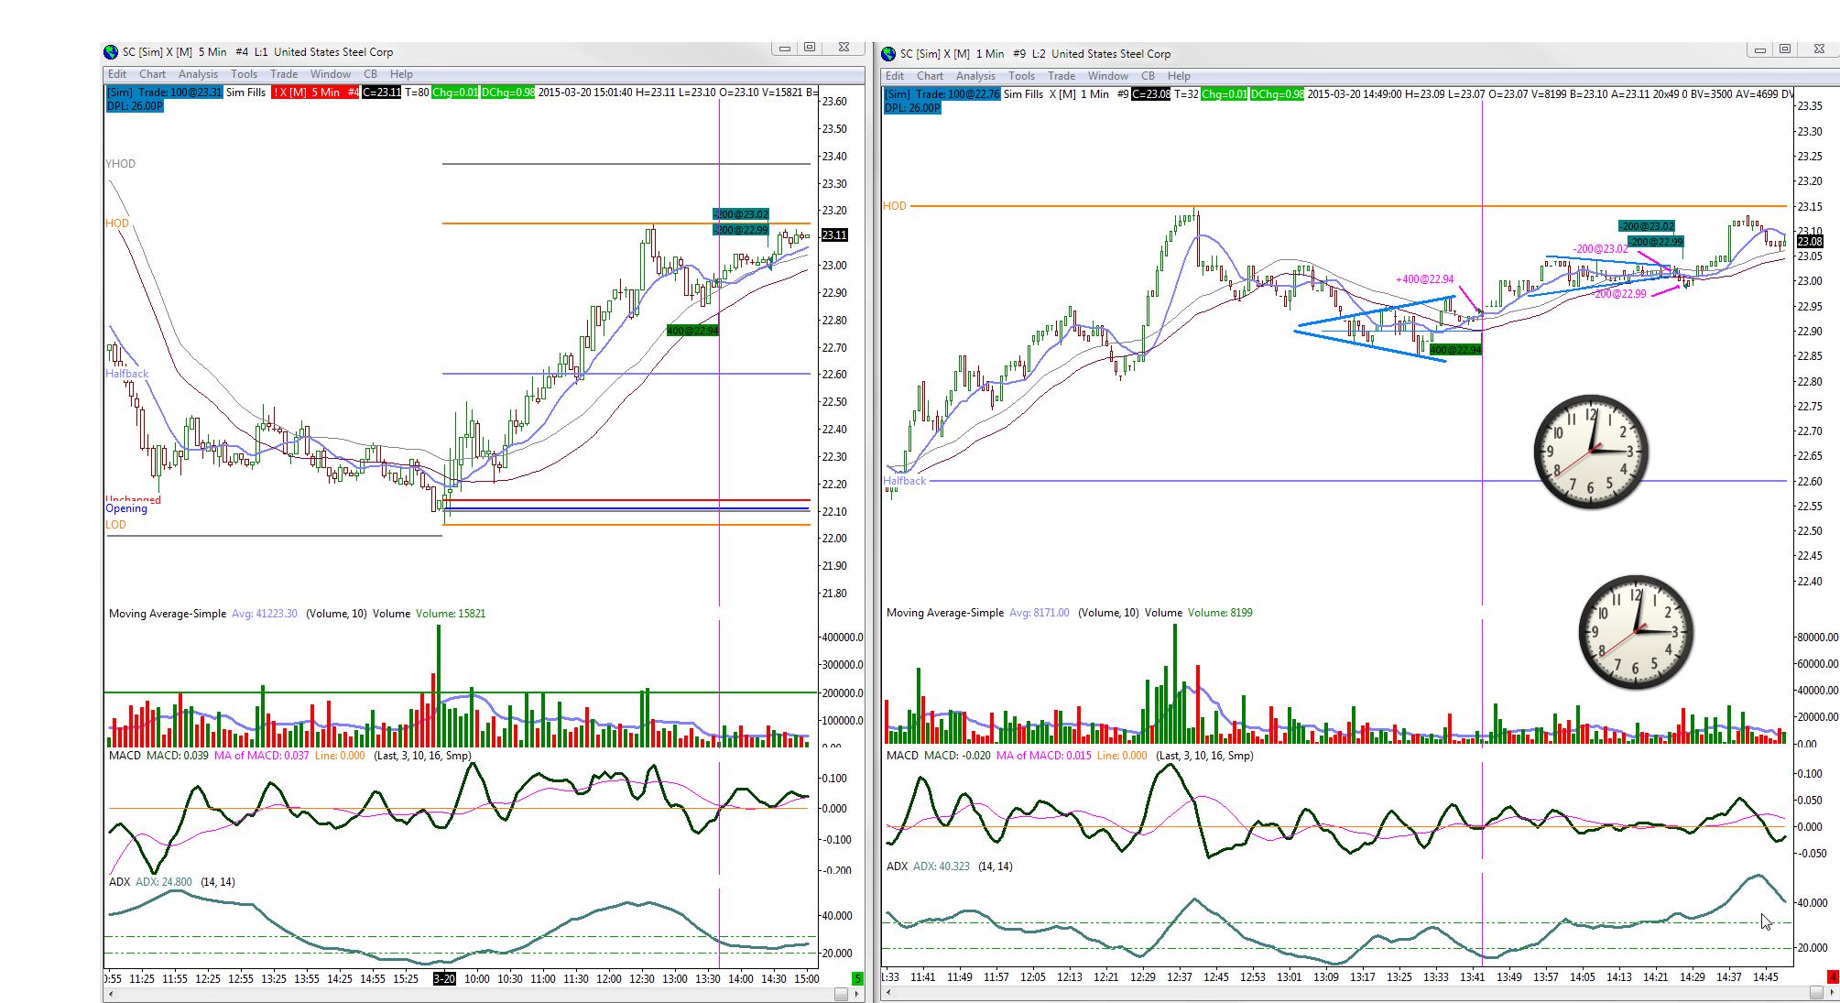Screen dimensions: 1840x1003
Task: Minimize the 1 Min chart window
Action: [x=1759, y=49]
